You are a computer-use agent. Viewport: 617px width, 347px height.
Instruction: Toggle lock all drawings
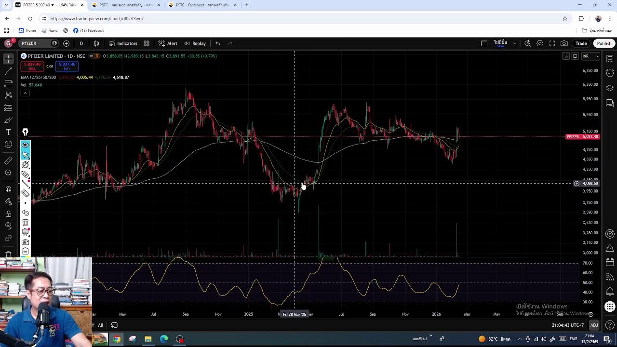coord(8,214)
